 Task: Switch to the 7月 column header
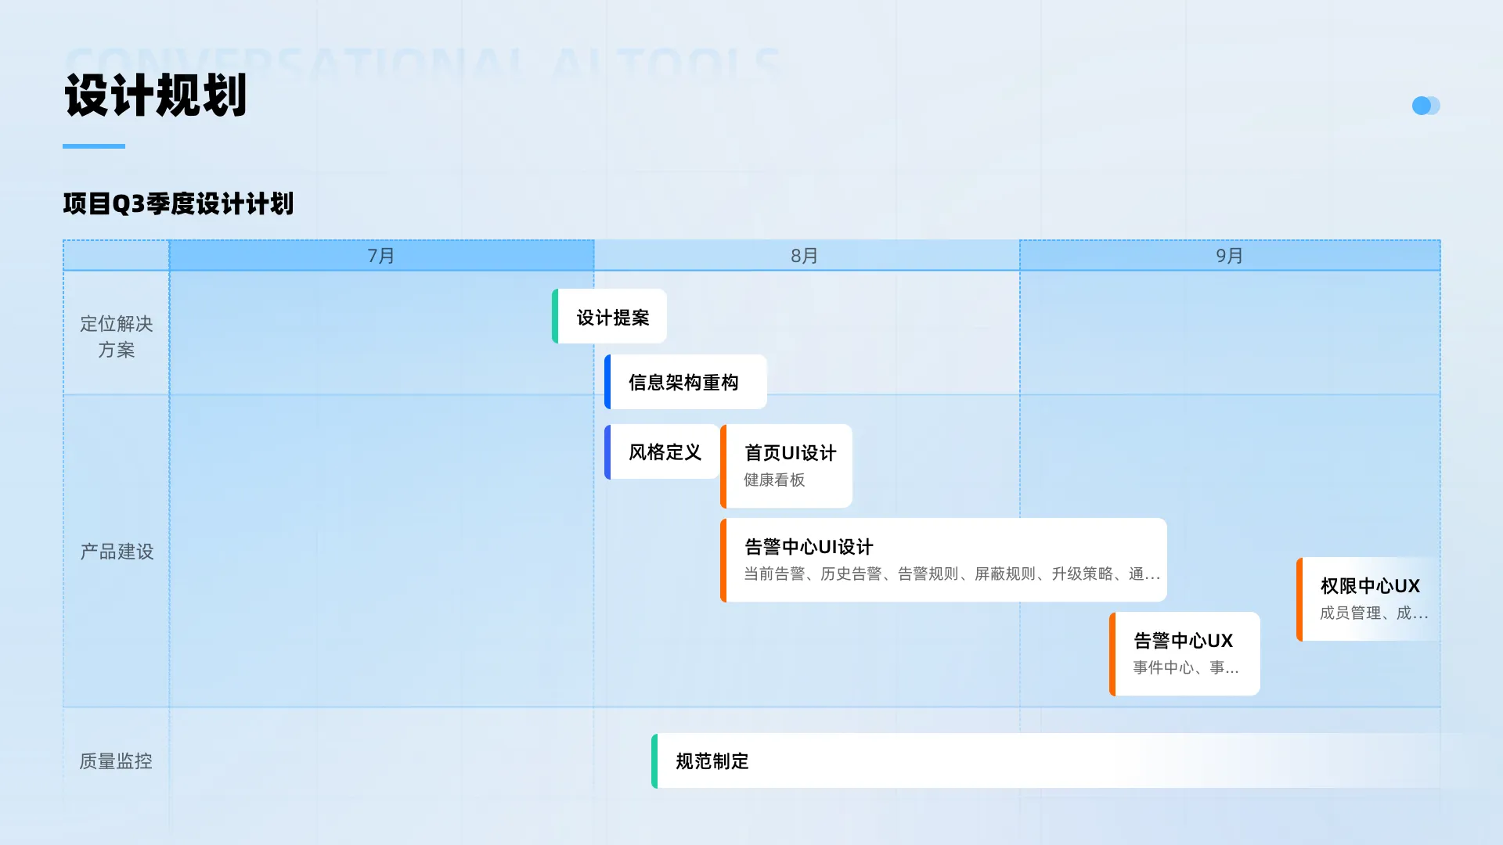click(380, 254)
